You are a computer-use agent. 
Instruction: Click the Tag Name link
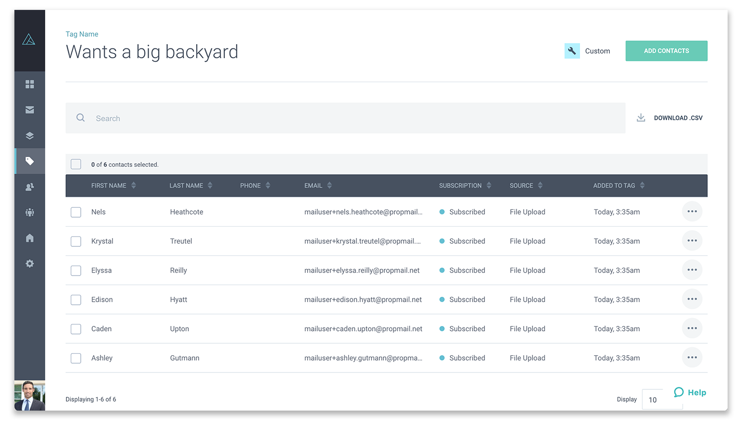click(x=82, y=34)
